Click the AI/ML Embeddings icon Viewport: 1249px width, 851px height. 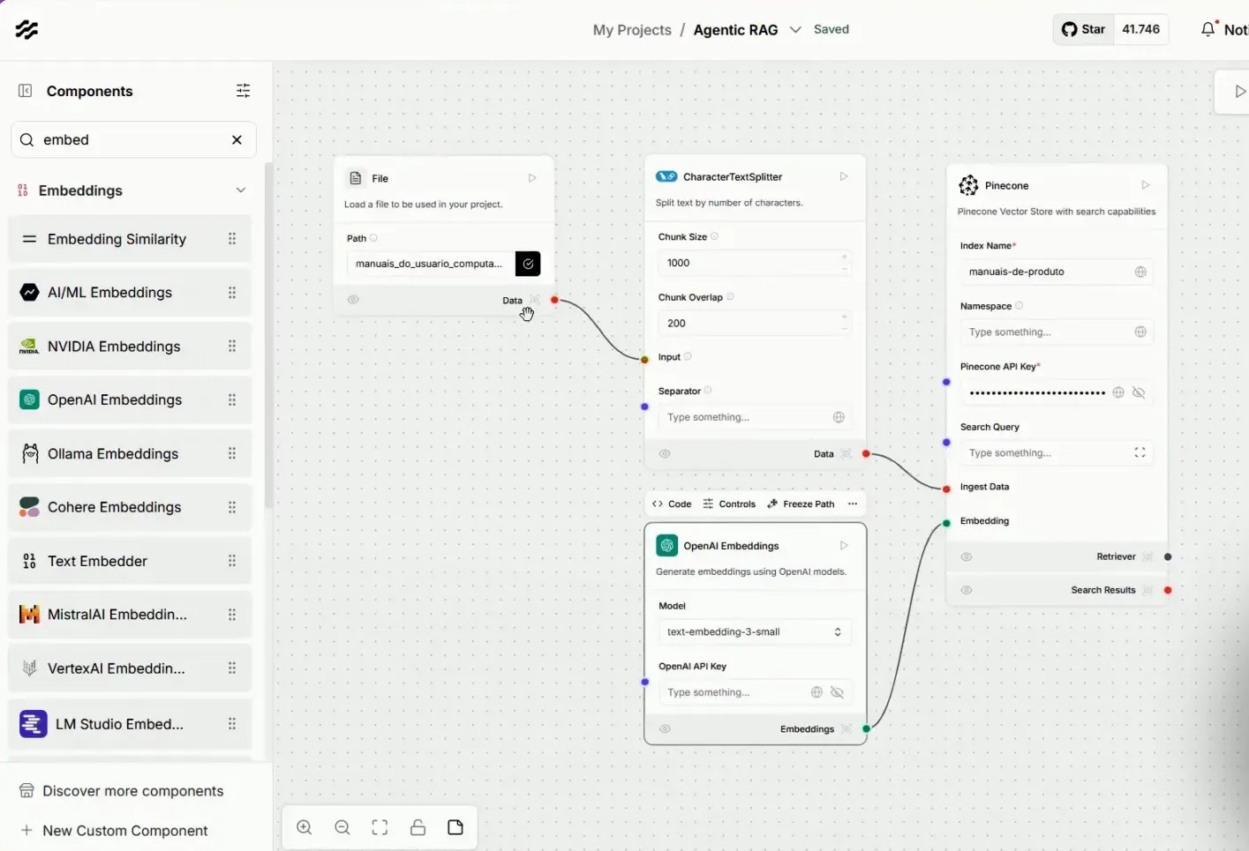coord(29,293)
